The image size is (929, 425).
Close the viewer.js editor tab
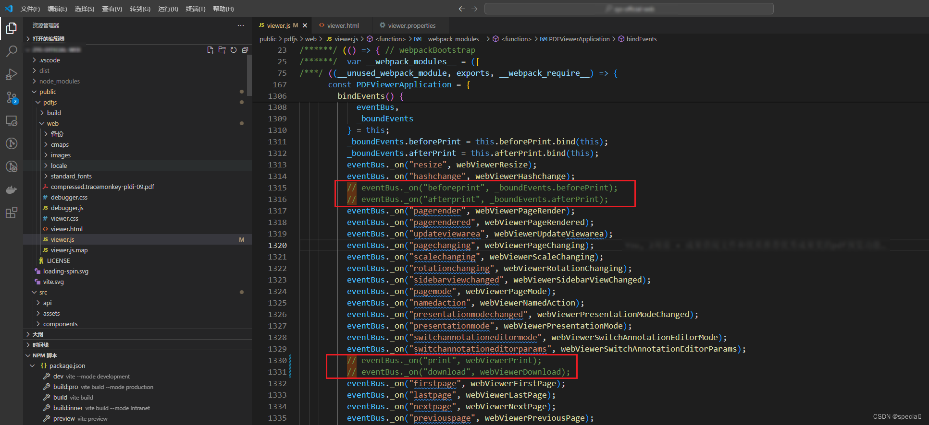tap(305, 25)
